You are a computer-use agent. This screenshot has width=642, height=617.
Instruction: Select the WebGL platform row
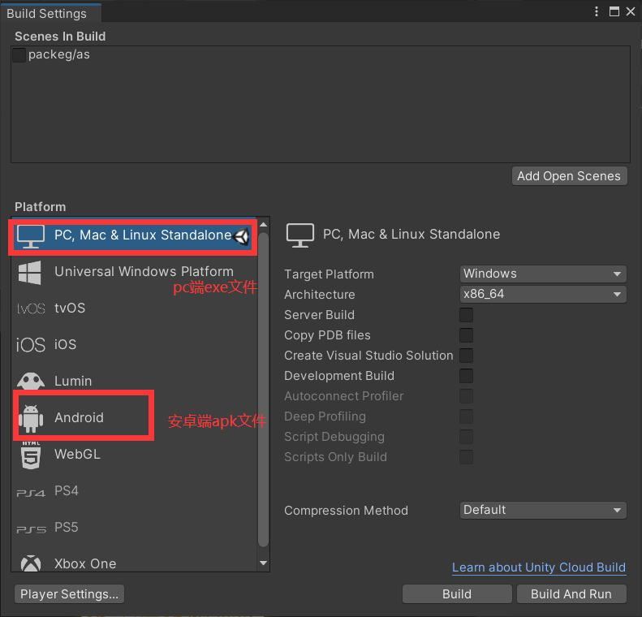coord(135,454)
